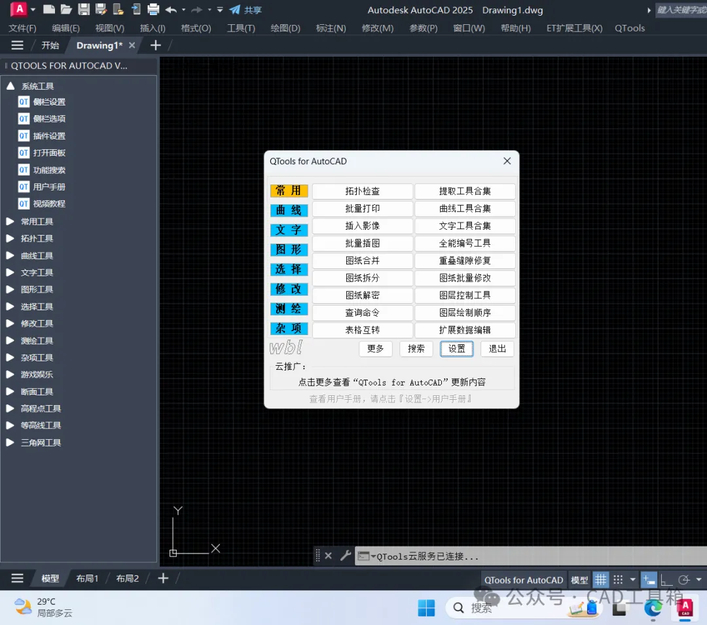Click the 设置 button in QTools dialog
707x625 pixels.
coord(456,349)
